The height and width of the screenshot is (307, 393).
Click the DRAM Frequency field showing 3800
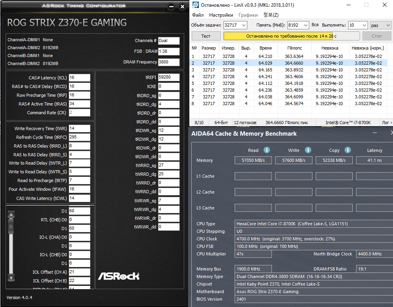(169, 62)
